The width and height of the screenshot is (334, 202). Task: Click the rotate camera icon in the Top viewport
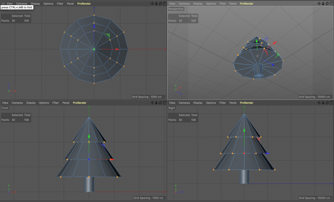click(160, 4)
